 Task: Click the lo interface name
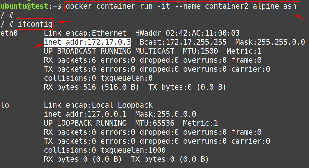(5, 105)
